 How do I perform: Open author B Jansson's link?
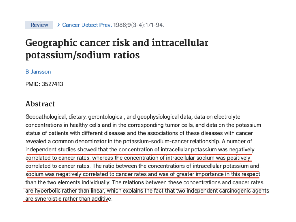coord(38,72)
